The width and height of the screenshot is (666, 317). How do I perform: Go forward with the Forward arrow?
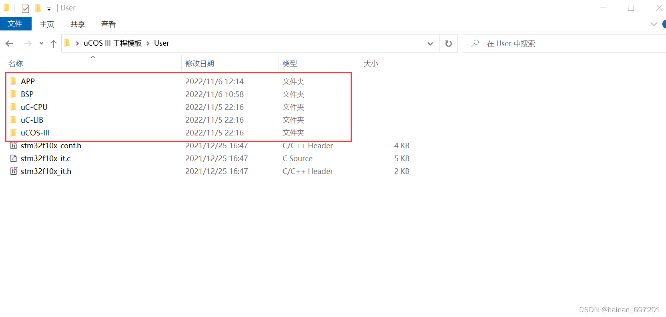(28, 43)
